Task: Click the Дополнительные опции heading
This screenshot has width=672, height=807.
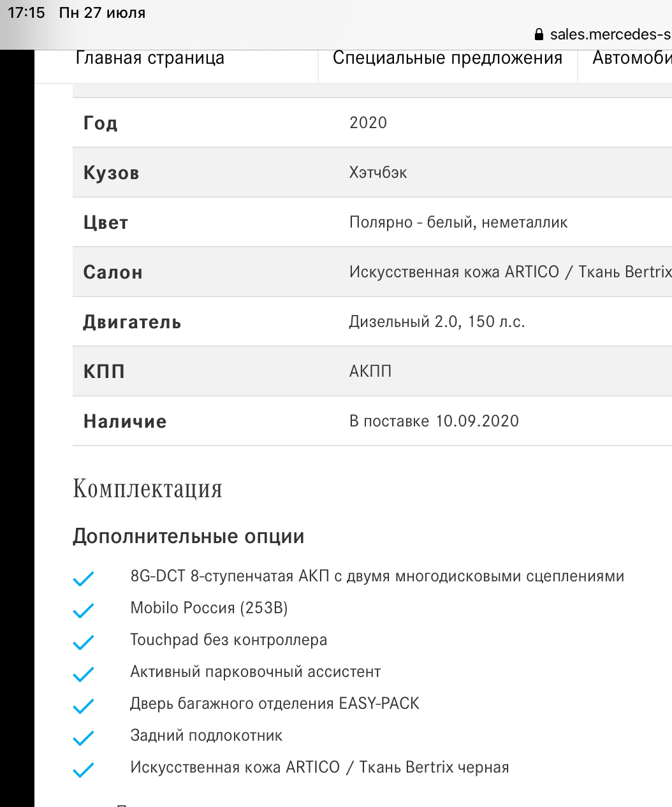Action: (188, 536)
